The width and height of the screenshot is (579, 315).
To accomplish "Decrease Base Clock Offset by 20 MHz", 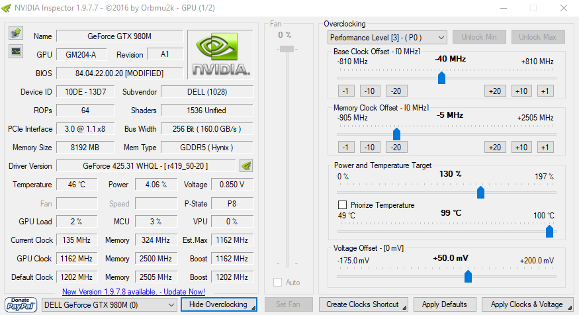I will [396, 91].
